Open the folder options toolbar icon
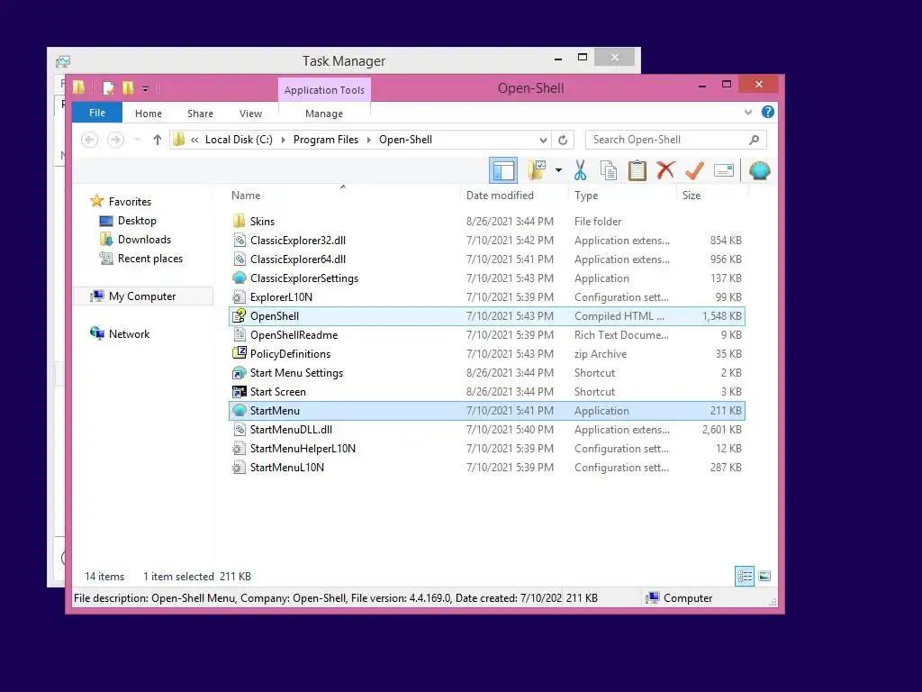922x692 pixels. click(x=537, y=170)
